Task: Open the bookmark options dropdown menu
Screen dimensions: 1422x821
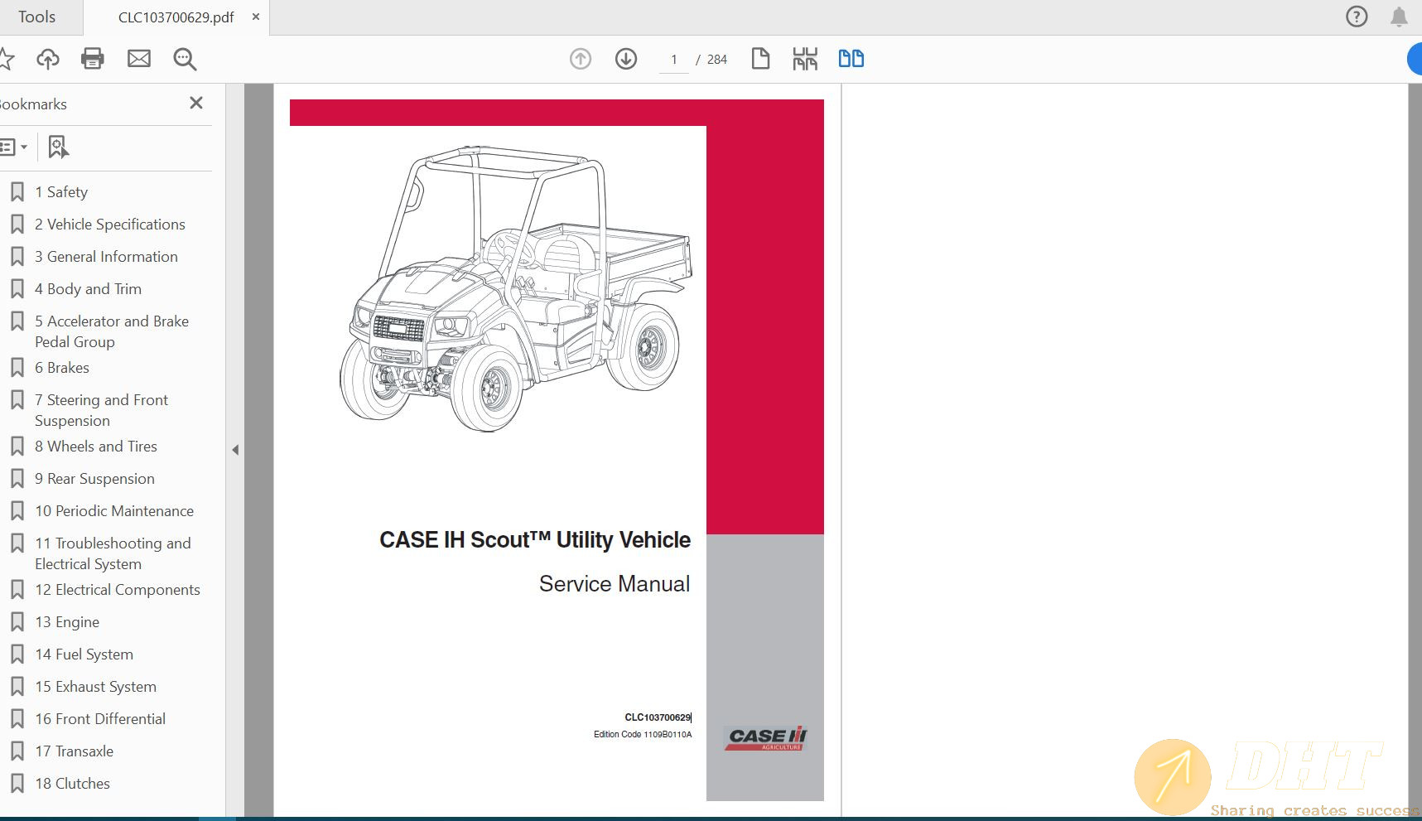Action: [x=15, y=147]
